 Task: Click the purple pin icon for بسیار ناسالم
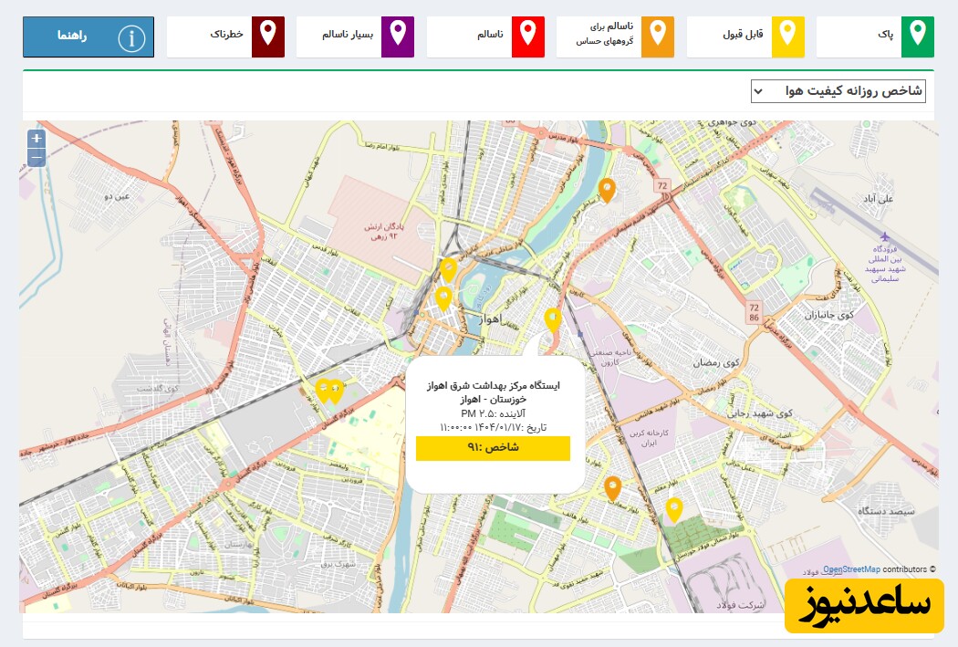pyautogui.click(x=398, y=37)
